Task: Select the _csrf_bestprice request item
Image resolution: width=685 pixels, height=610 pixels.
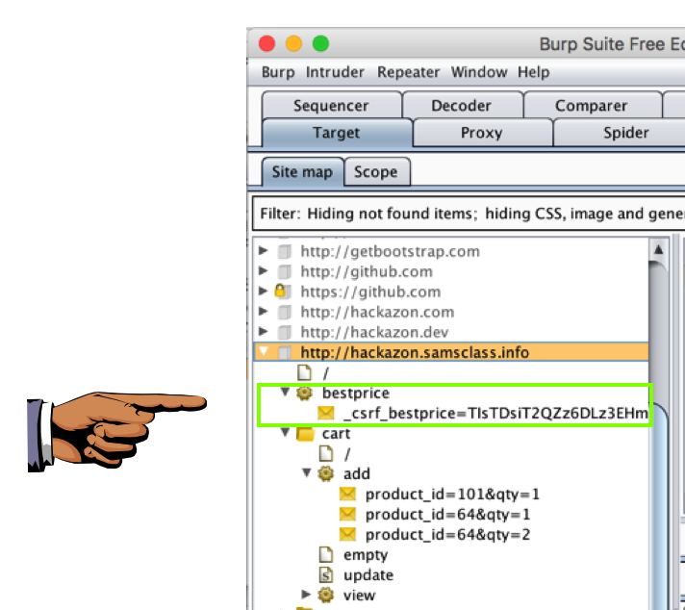Action: click(495, 413)
